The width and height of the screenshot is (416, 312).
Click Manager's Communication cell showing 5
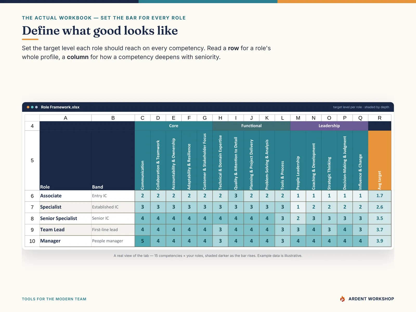pos(142,241)
